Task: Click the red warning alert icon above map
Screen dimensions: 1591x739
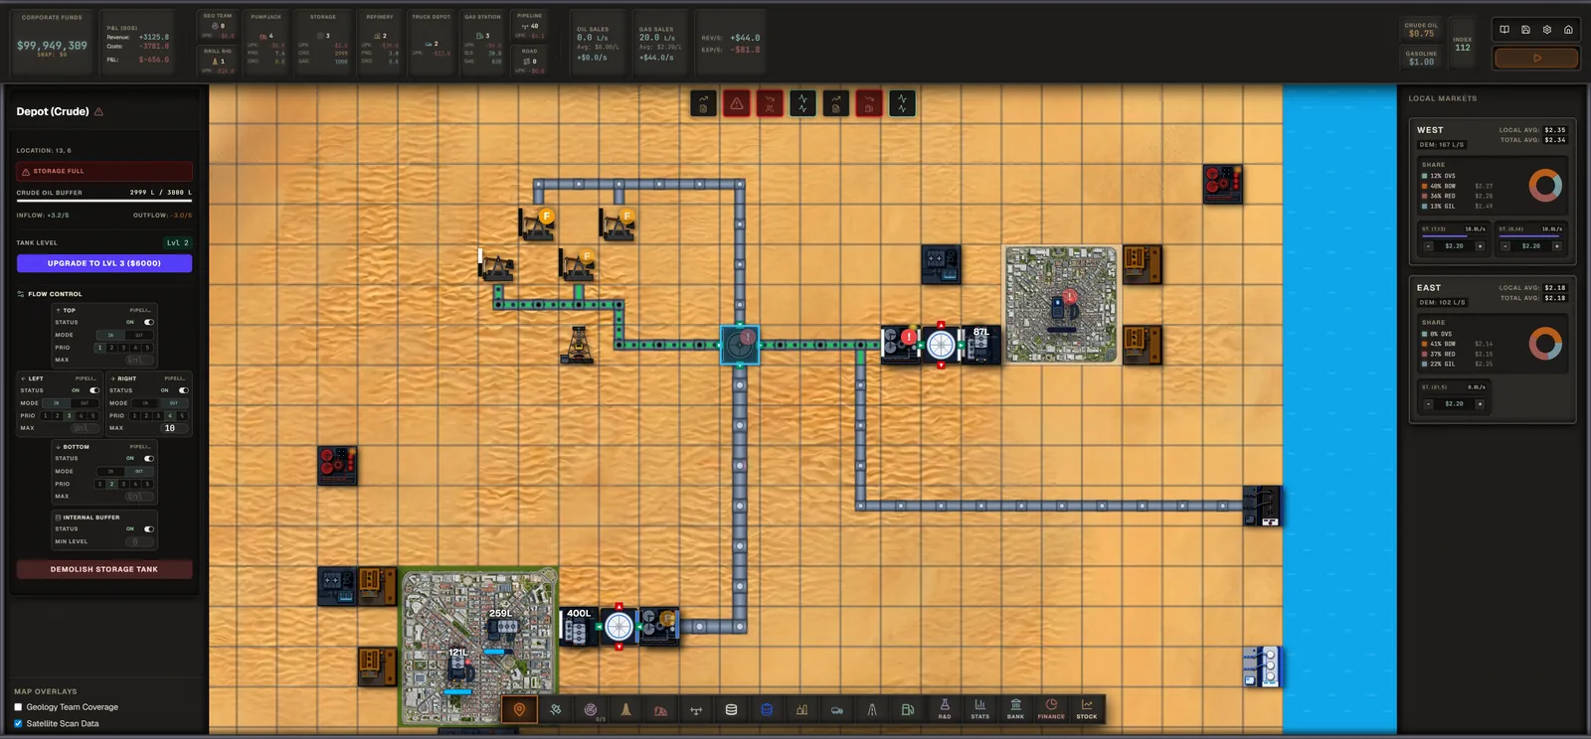Action: click(x=737, y=103)
